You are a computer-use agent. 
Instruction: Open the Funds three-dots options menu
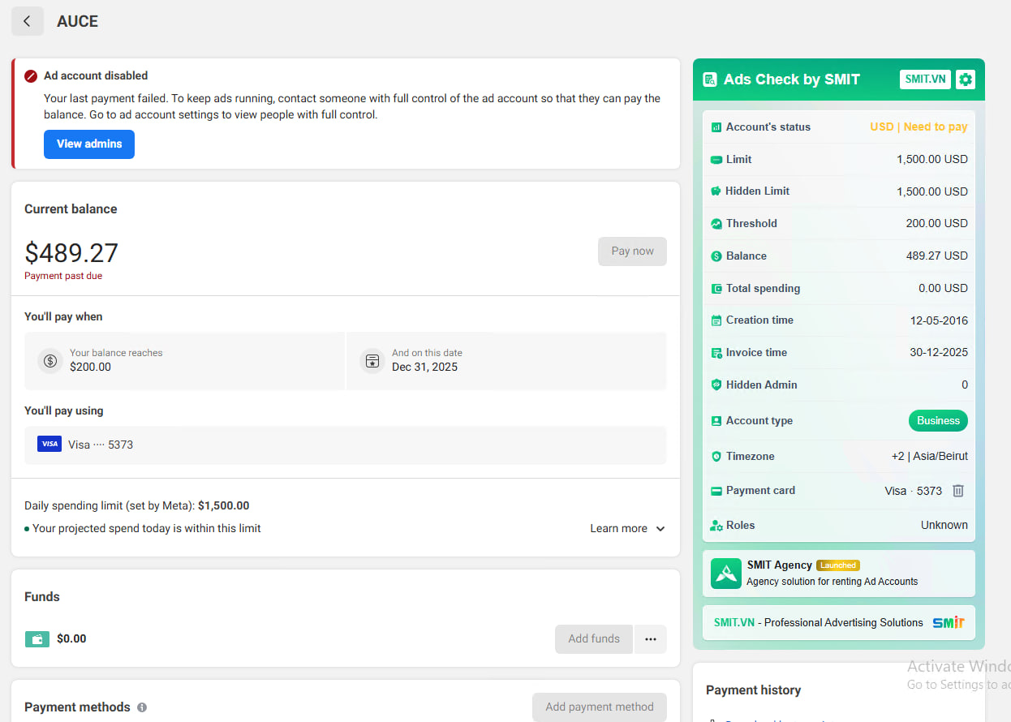(x=651, y=639)
